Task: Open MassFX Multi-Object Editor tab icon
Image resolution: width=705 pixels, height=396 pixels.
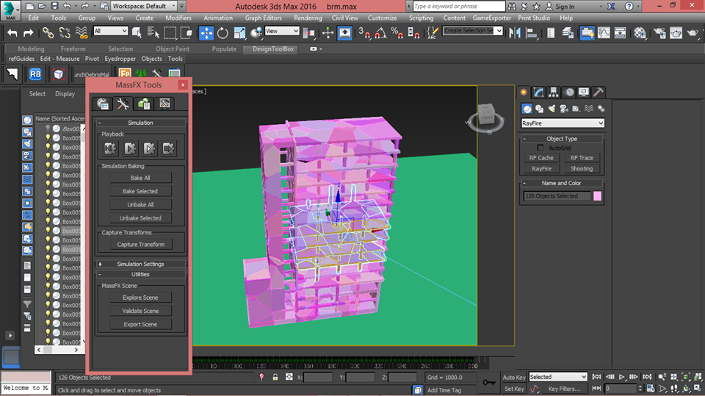Action: click(144, 104)
